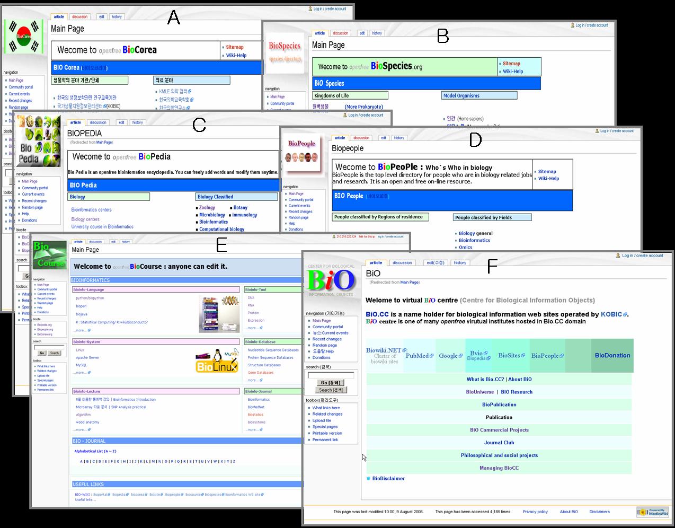675x528 pixels.
Task: Open the BiO Research link
Action: pos(517,392)
